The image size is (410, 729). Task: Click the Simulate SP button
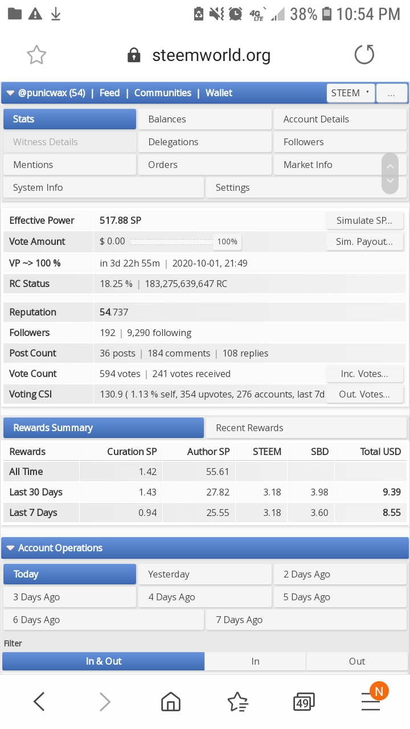tap(364, 220)
